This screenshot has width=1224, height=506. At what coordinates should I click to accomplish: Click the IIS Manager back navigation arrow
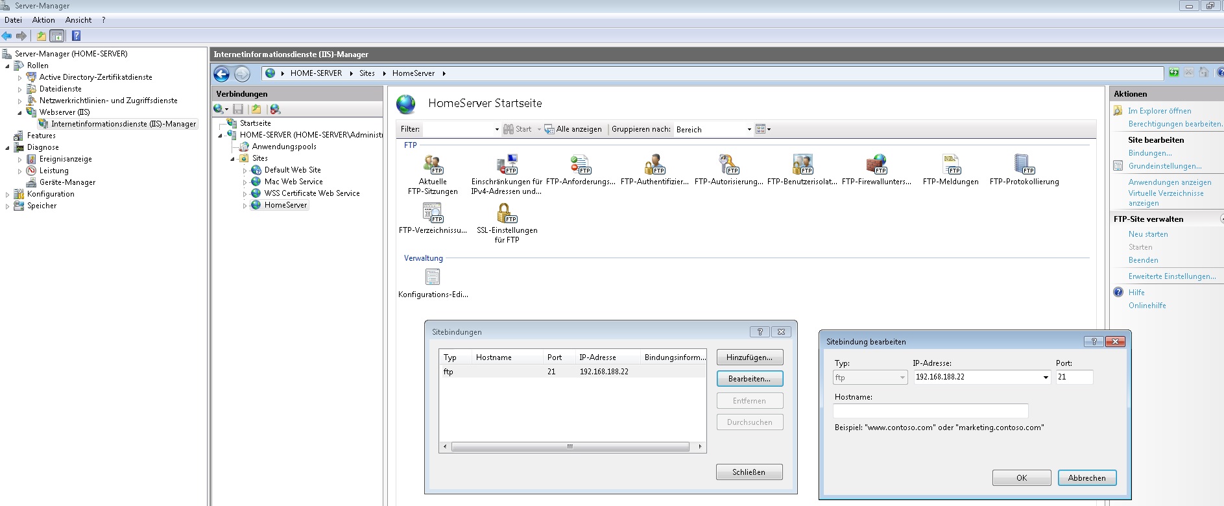(x=222, y=74)
